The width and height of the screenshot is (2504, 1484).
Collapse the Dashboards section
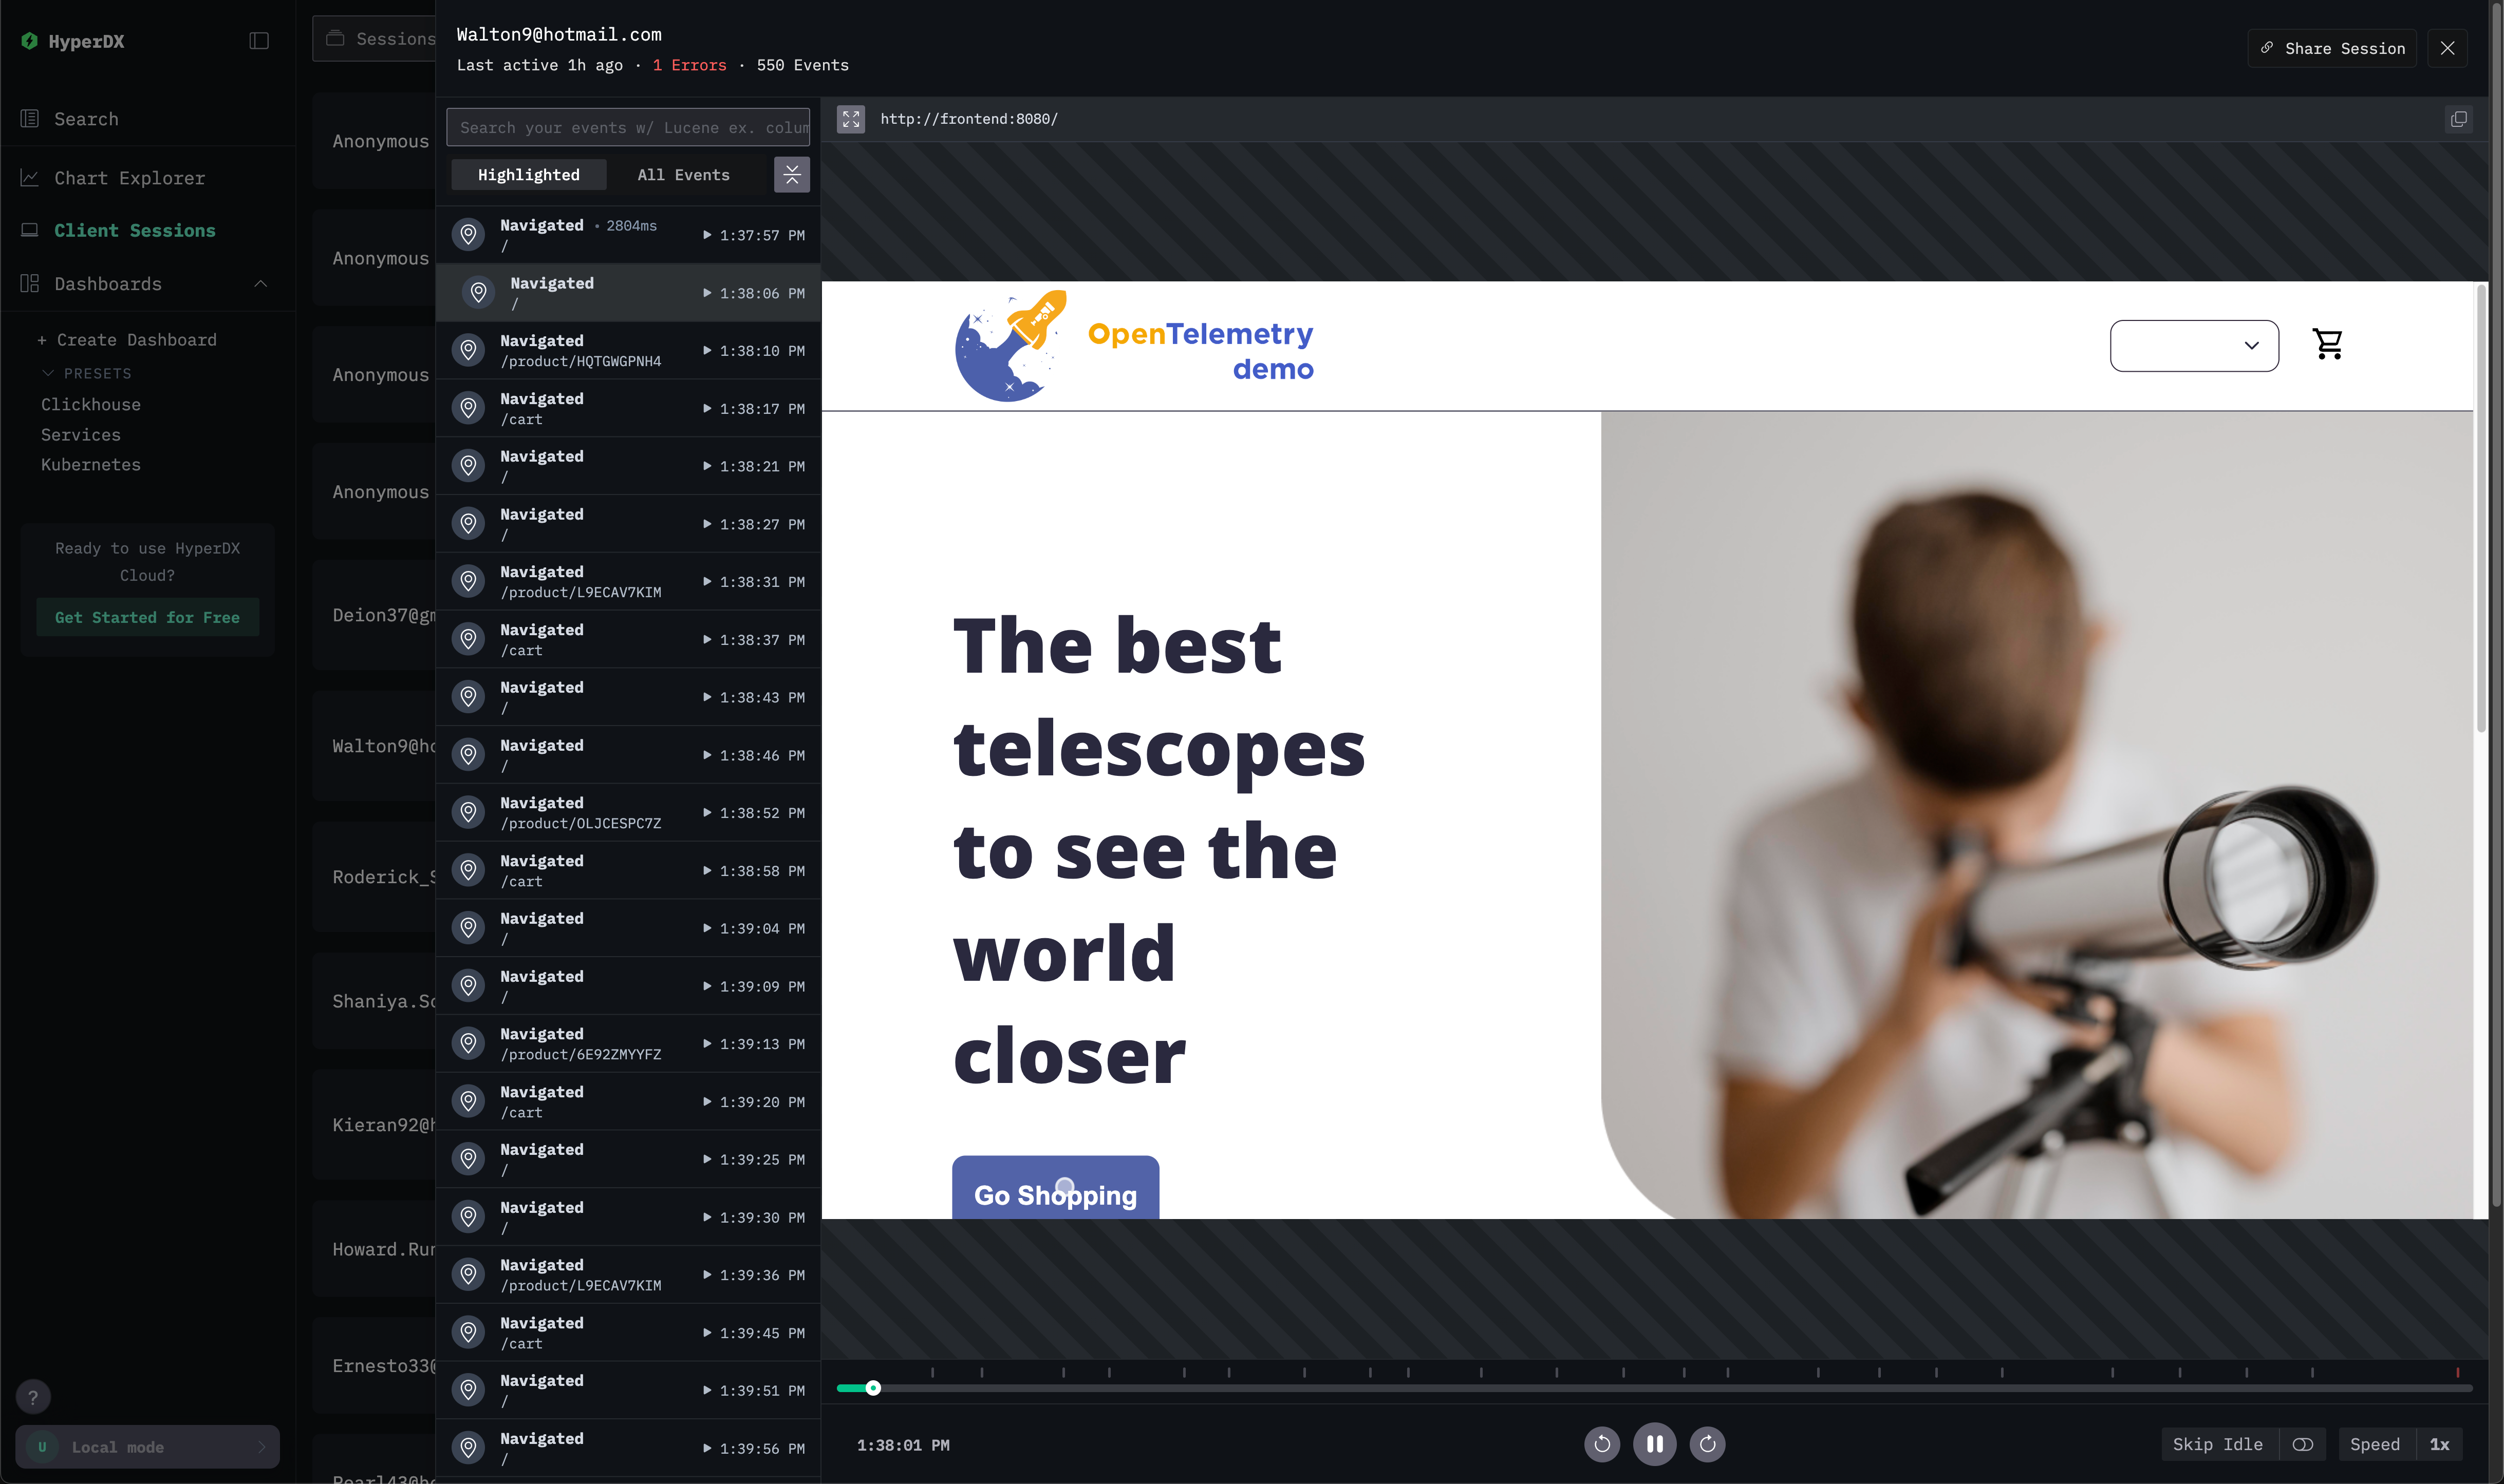(261, 284)
